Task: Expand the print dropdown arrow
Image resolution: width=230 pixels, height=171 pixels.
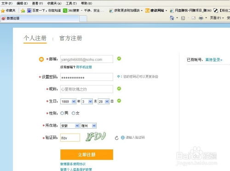Action: (x=206, y=18)
